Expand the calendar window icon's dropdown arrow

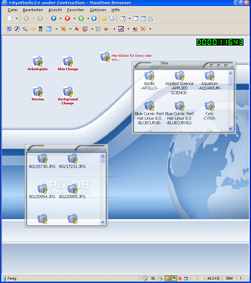tap(56, 29)
